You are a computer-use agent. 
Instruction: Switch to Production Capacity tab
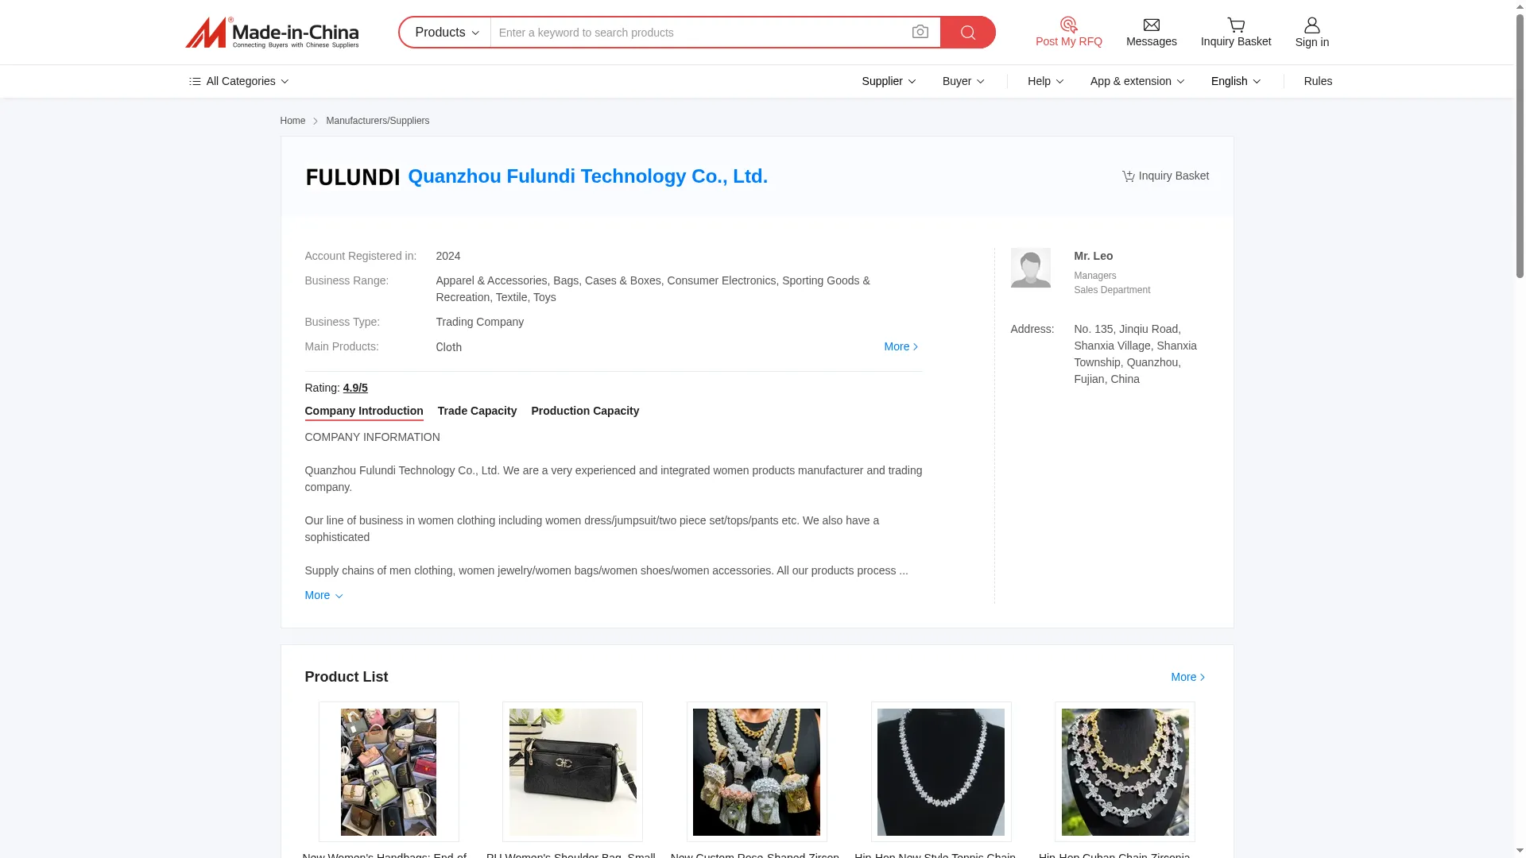(585, 411)
